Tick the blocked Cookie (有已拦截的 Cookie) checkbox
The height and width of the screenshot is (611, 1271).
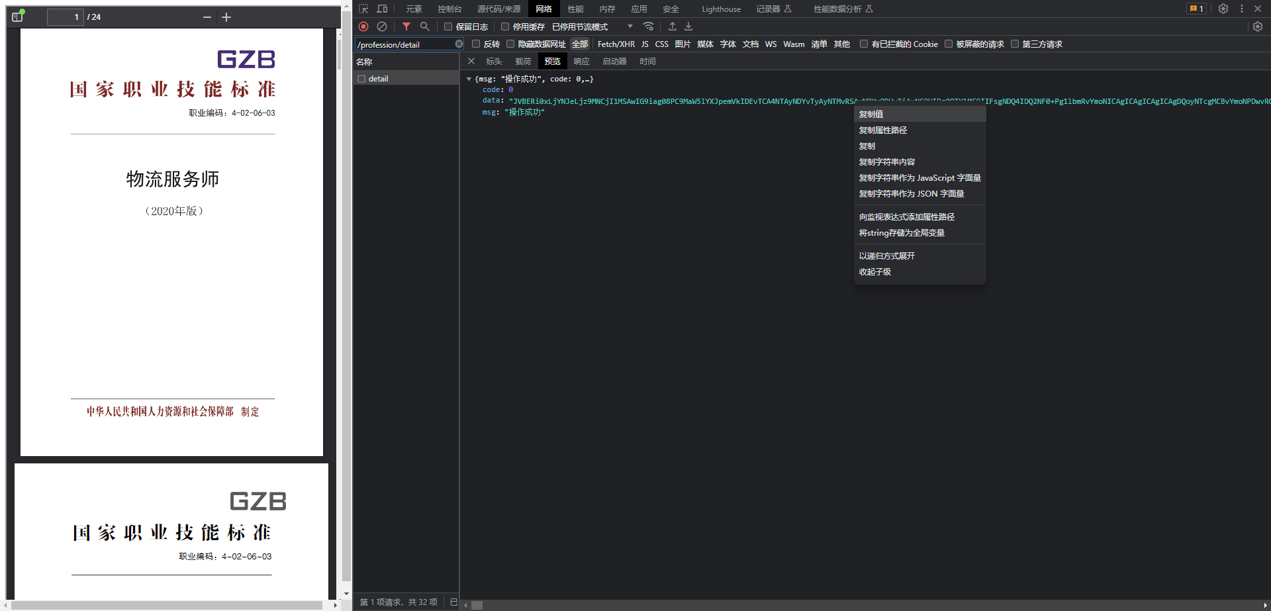coord(864,44)
